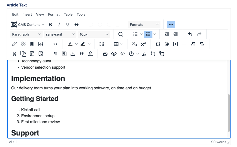The image size is (237, 147).
Task: Open the Insert menu
Action: [x=27, y=14]
